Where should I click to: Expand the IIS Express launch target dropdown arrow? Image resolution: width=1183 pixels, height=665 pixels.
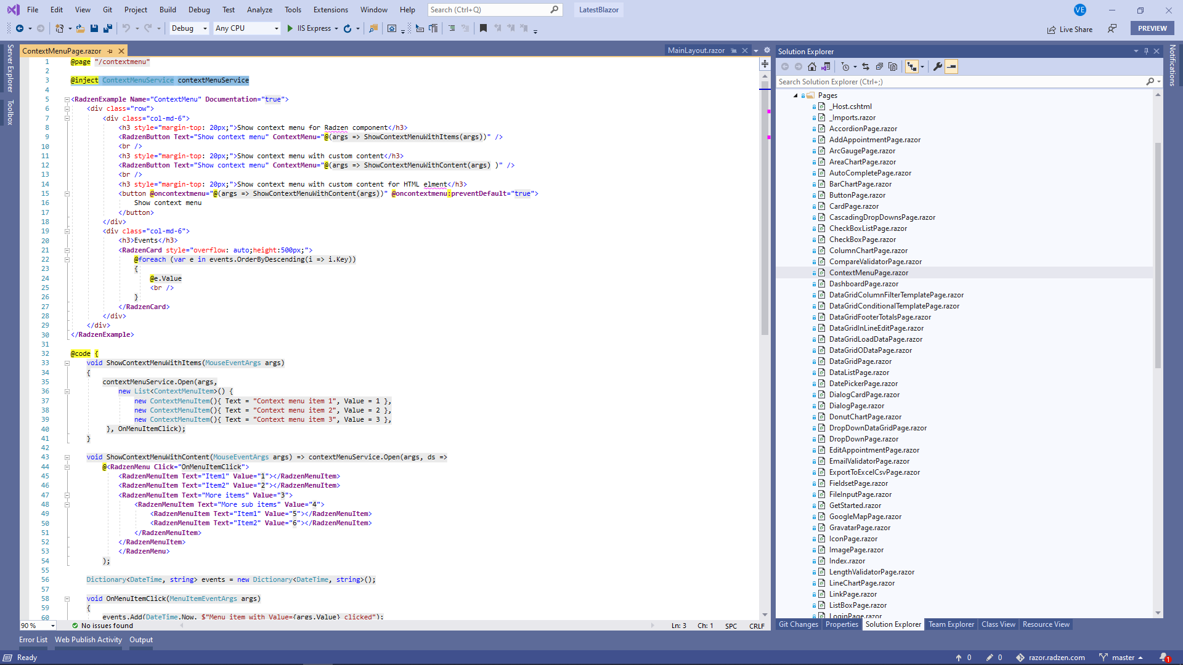click(336, 28)
